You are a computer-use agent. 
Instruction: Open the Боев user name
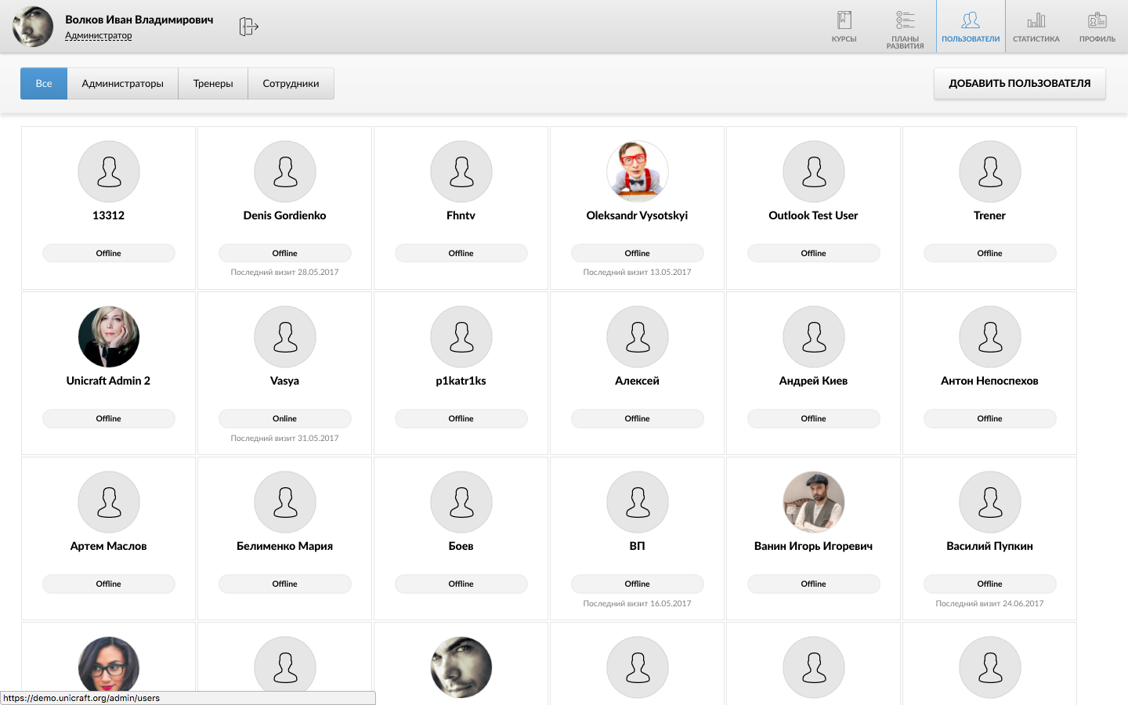461,546
